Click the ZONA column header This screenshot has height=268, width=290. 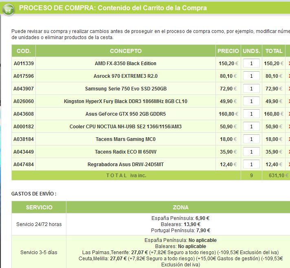click(x=181, y=207)
